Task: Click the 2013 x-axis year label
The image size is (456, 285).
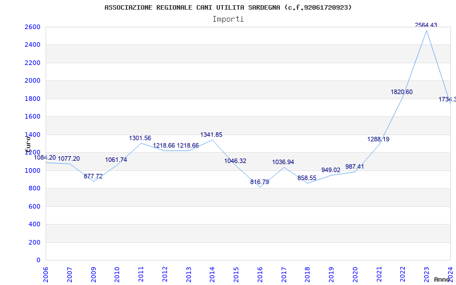Action: coord(189,275)
